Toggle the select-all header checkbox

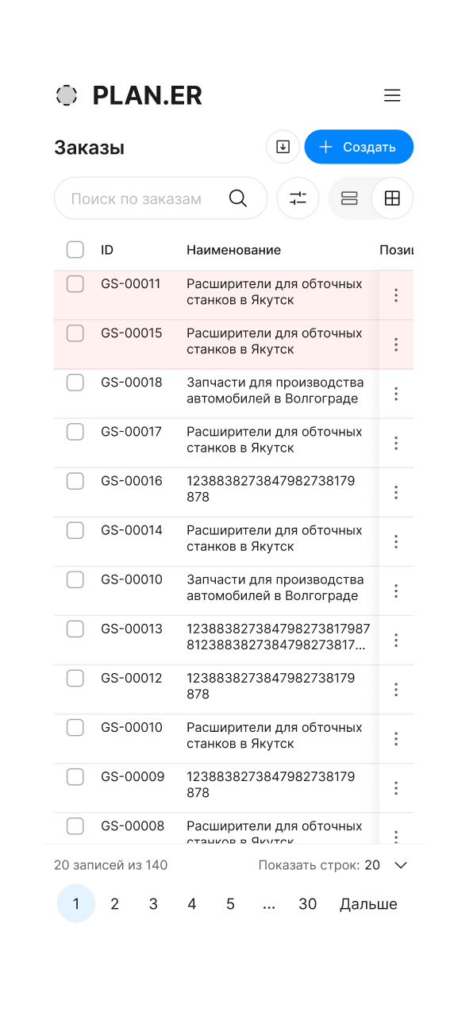(75, 250)
